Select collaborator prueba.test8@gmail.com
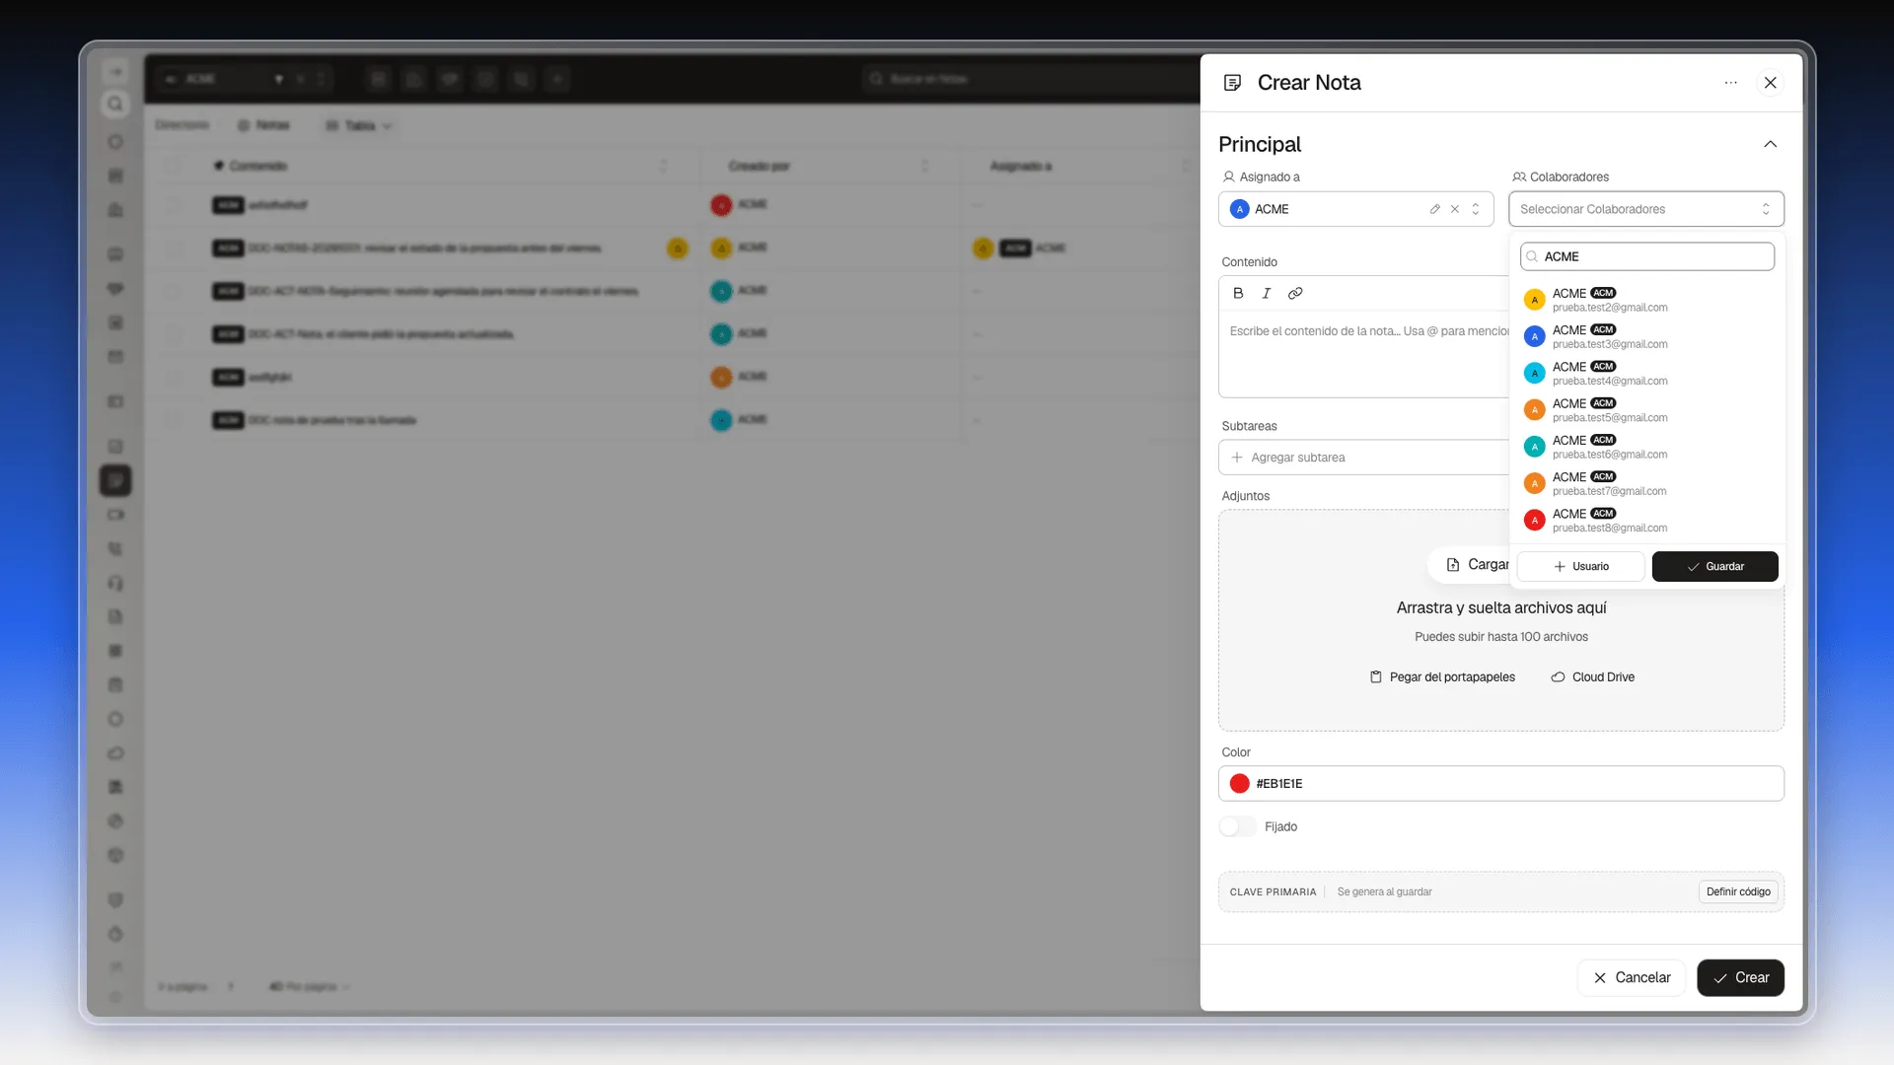 click(1647, 520)
